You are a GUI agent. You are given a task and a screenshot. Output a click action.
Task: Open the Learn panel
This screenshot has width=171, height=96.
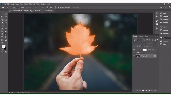coord(163,27)
